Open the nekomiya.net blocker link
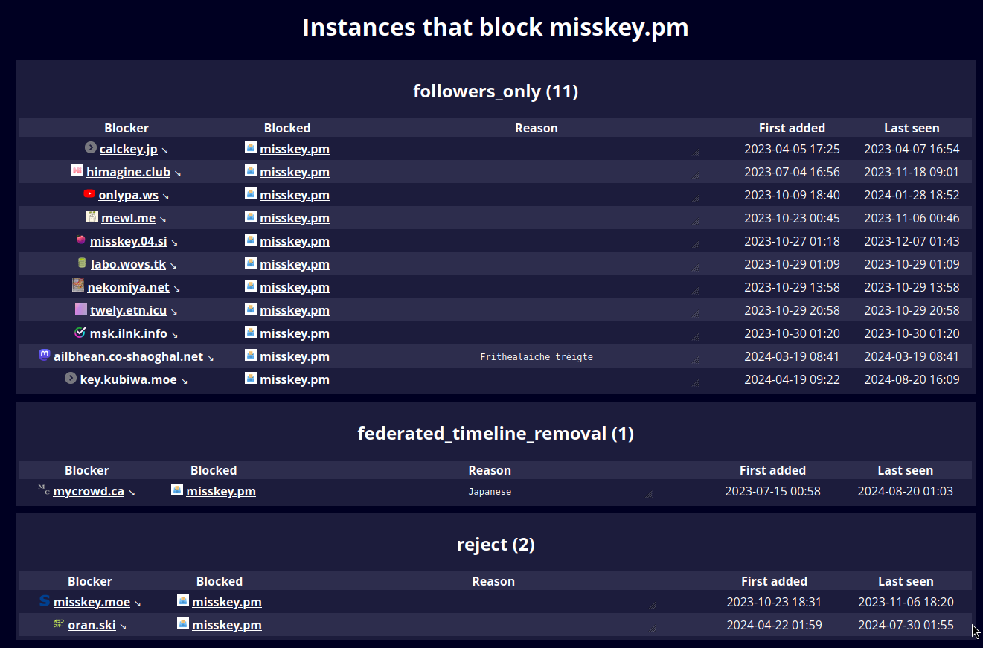Image resolution: width=983 pixels, height=648 pixels. (x=128, y=287)
